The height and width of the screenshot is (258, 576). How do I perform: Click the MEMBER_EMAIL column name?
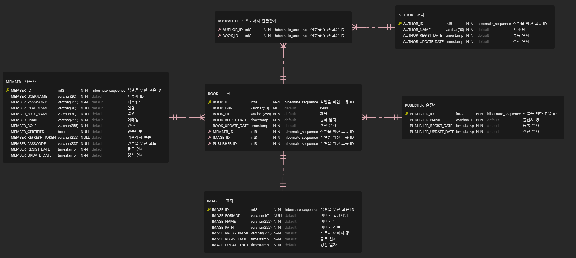point(24,120)
